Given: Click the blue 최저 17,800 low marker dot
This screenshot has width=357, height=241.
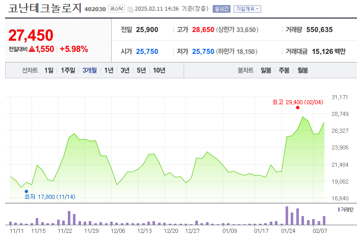Looking at the screenshot, I should click(27, 191).
